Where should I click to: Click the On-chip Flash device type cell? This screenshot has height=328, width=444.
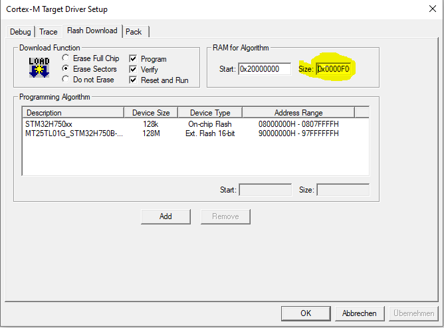[210, 124]
